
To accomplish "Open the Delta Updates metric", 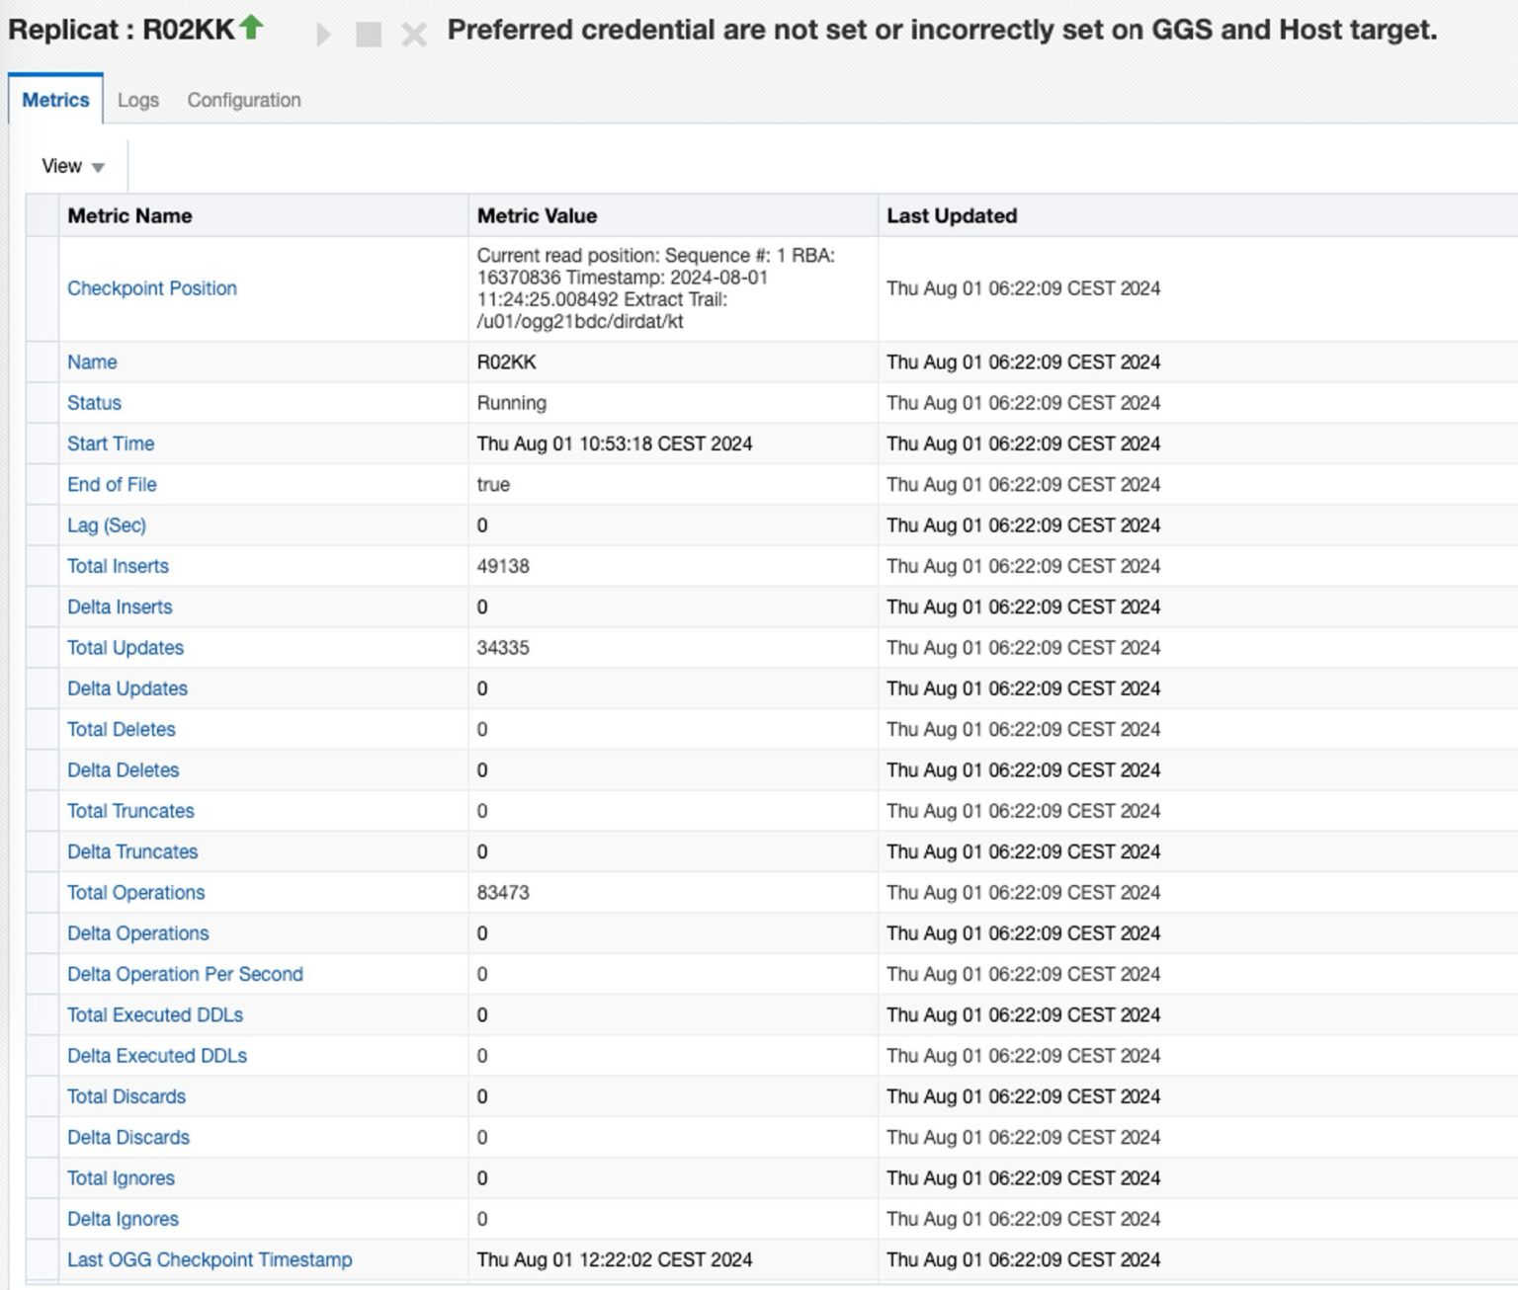I will click(x=126, y=688).
